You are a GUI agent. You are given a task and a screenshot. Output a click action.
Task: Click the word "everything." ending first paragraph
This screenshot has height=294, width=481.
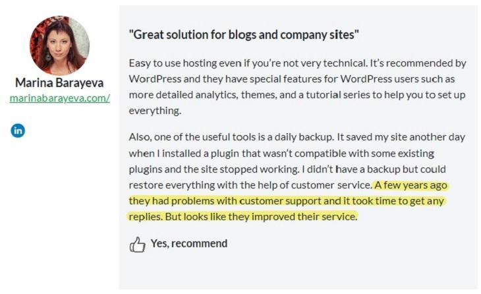click(155, 111)
